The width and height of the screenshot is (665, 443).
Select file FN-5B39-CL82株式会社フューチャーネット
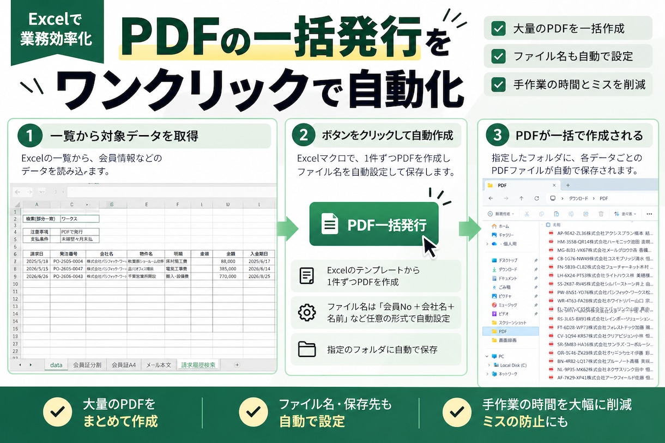600,267
